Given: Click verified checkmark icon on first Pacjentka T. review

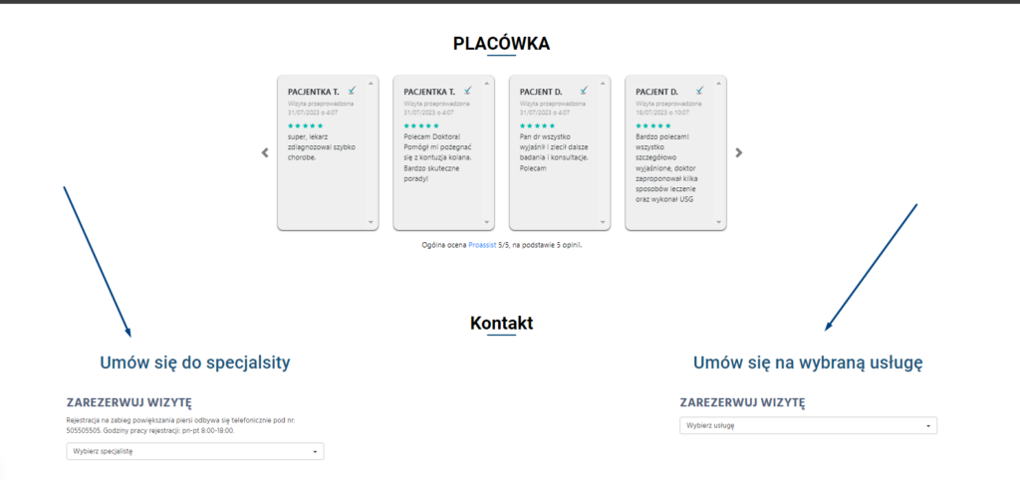Looking at the screenshot, I should [x=352, y=91].
